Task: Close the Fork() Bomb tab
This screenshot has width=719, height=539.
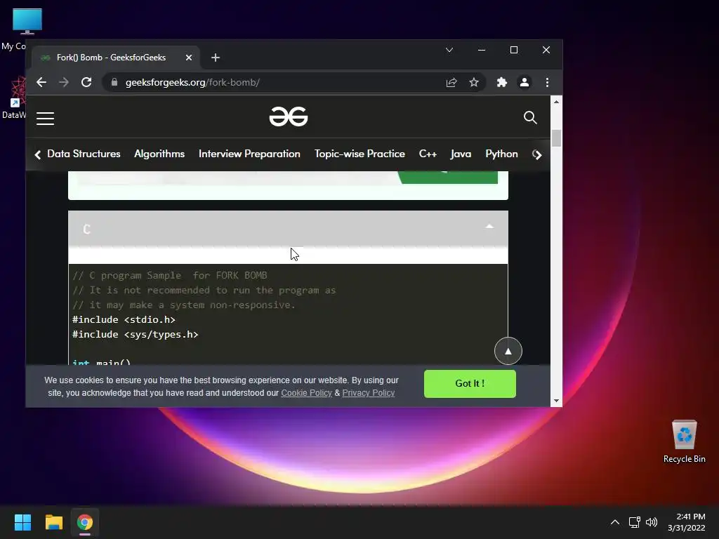Action: [188, 58]
